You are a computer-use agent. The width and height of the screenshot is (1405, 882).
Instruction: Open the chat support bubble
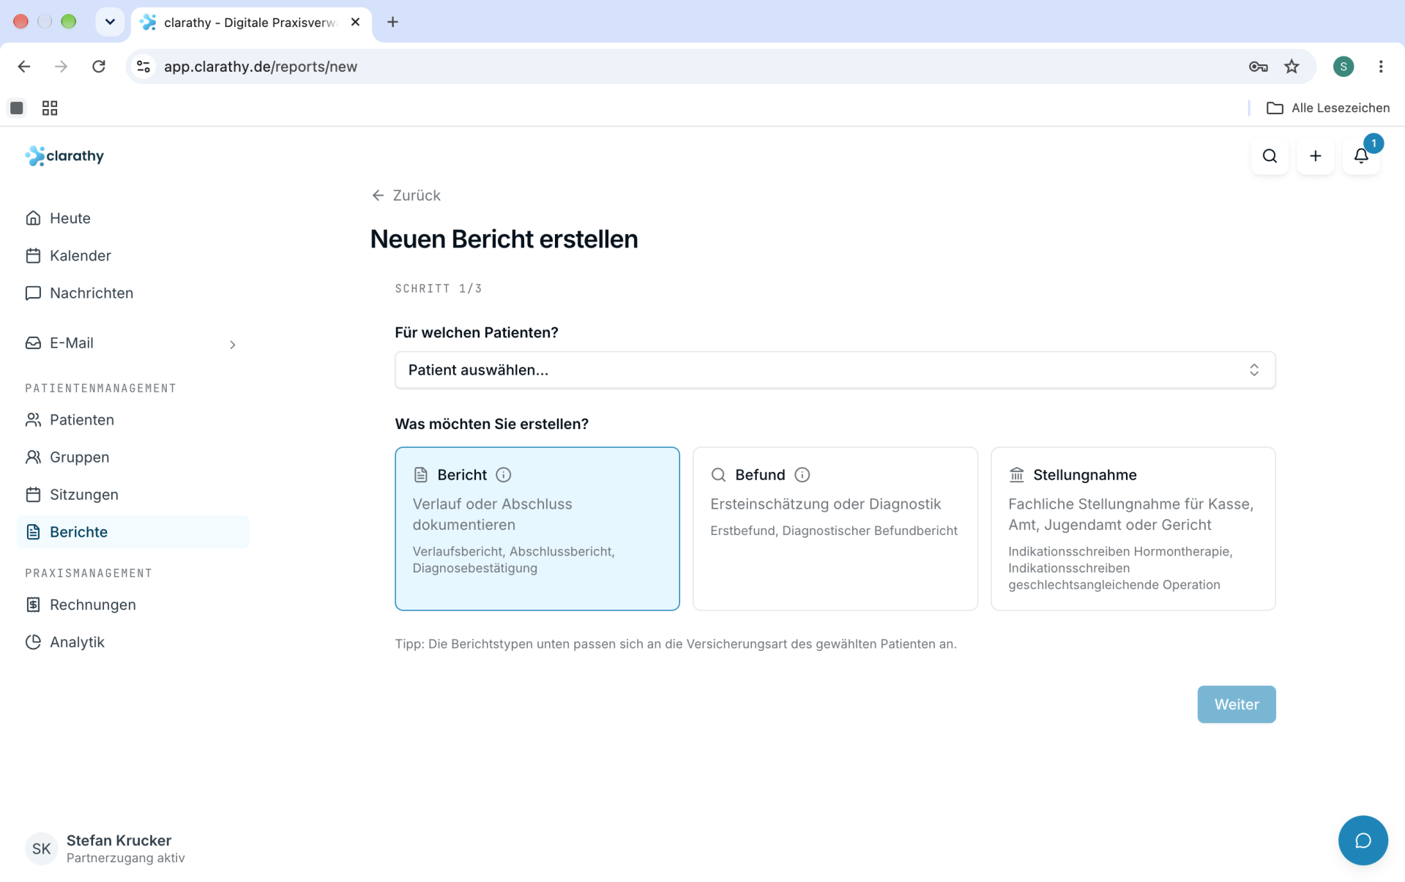(1363, 840)
